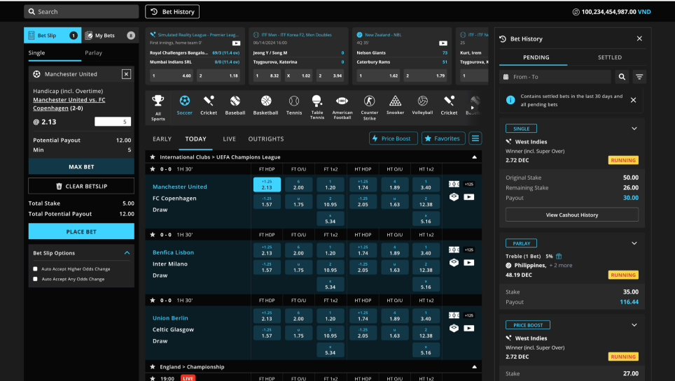
Task: Open the video stream icon for Nelson Giants game
Action: 443,43
